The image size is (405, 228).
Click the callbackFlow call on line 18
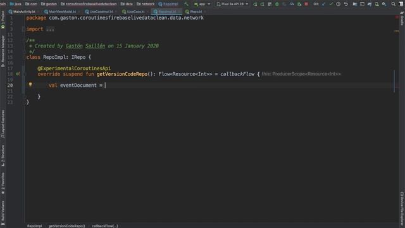pos(237,74)
